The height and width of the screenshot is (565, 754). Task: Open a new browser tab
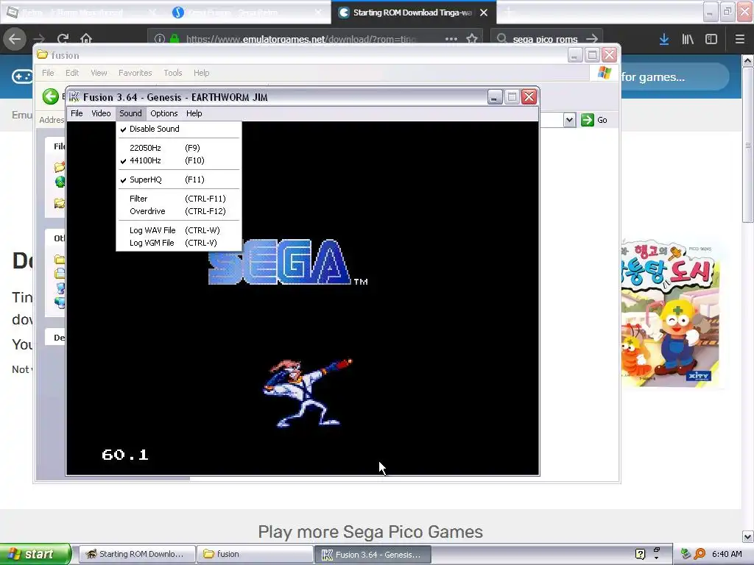pyautogui.click(x=509, y=13)
